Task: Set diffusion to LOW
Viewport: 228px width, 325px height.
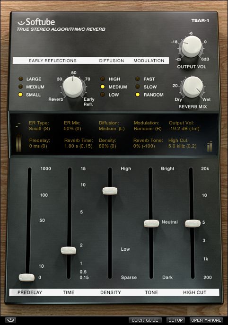Action: [102, 95]
